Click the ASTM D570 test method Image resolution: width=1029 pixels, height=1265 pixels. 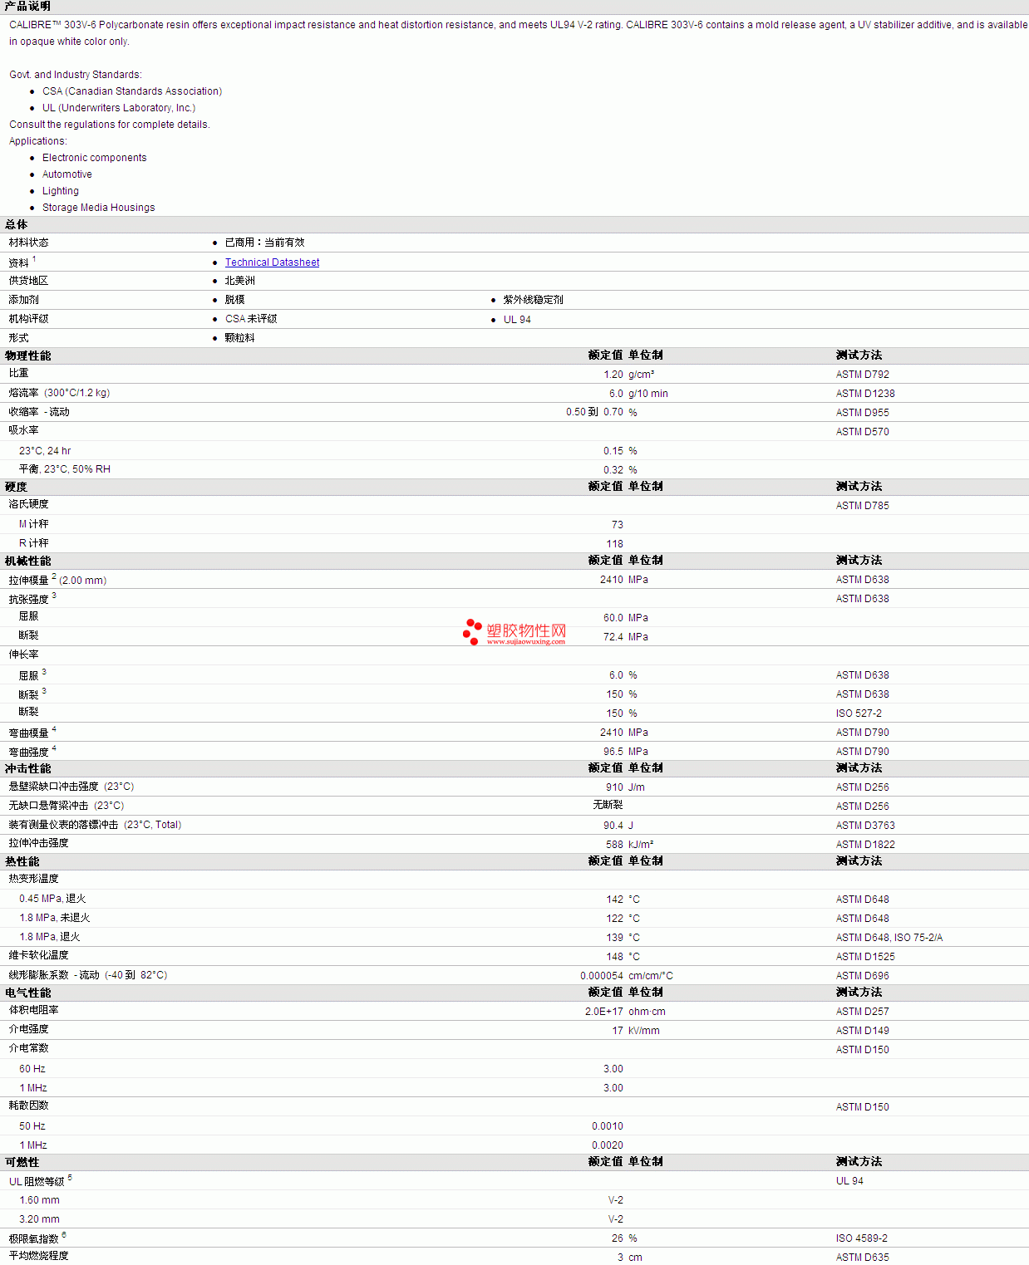pos(862,432)
